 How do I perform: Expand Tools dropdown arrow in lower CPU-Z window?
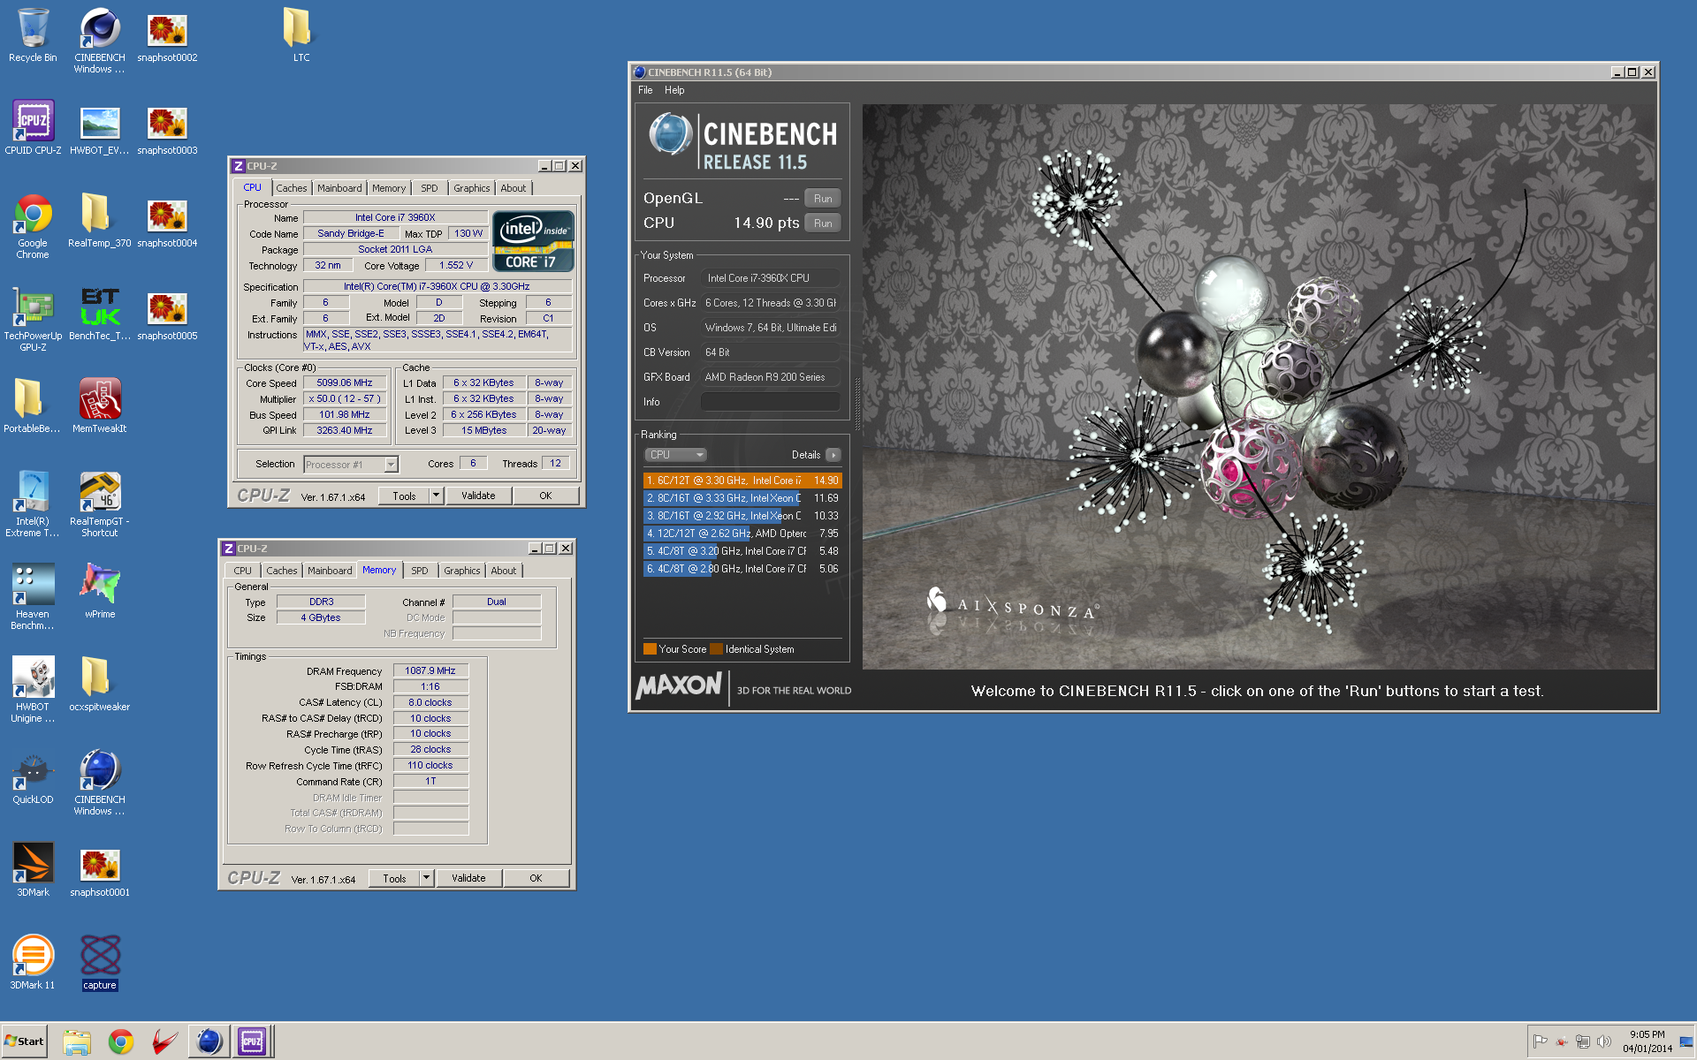pyautogui.click(x=426, y=879)
